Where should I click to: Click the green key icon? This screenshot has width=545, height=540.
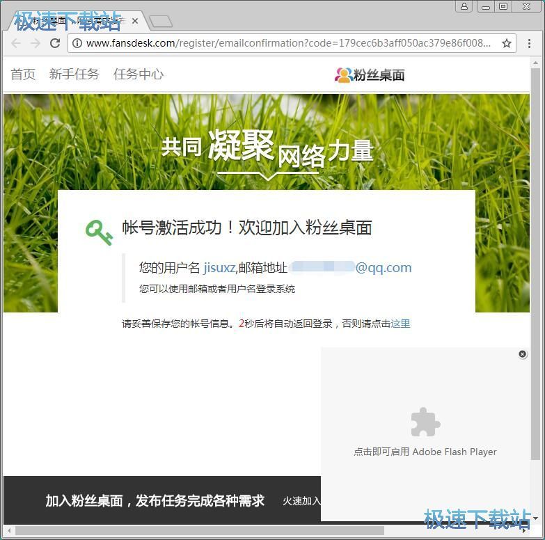(100, 233)
